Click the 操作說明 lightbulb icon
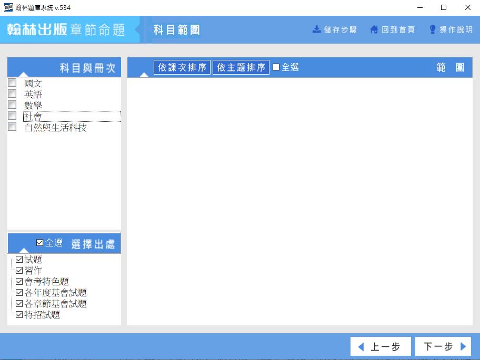Screen dimensions: 480x360 [433, 29]
